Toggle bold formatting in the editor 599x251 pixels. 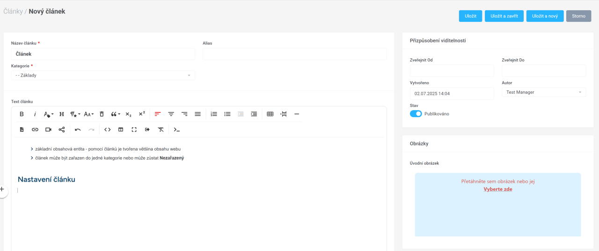(x=22, y=114)
